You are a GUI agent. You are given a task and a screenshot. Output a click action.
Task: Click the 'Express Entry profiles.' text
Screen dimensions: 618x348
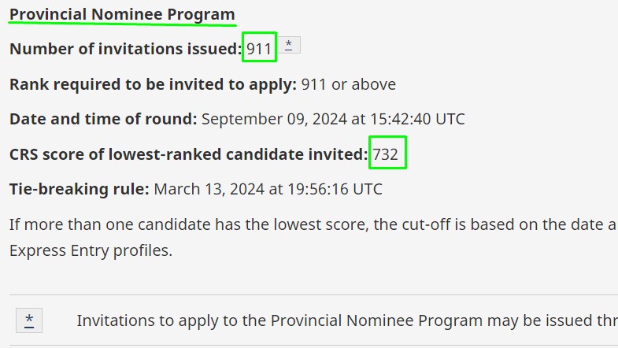click(91, 250)
